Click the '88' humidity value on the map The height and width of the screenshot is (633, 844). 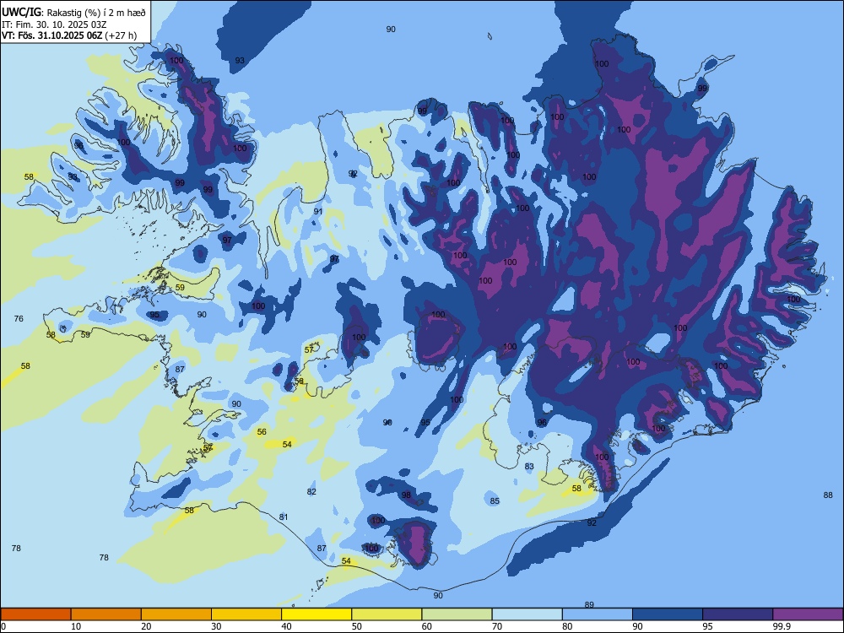[x=828, y=495]
